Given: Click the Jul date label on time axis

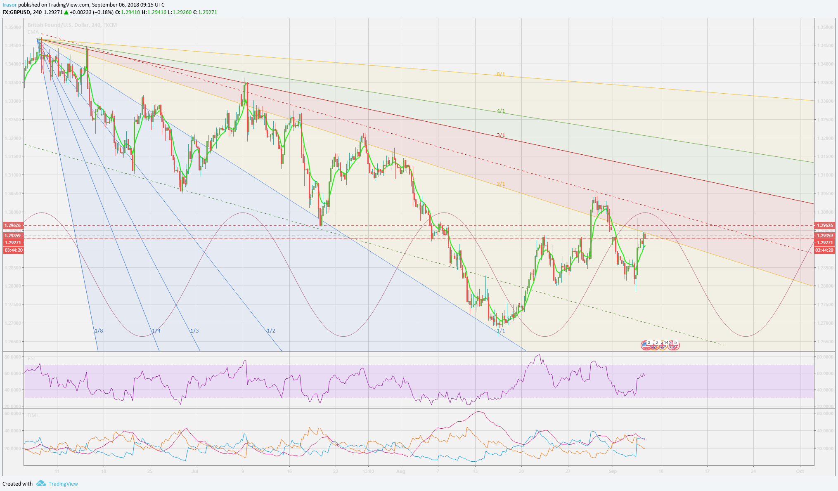Looking at the screenshot, I should (195, 471).
